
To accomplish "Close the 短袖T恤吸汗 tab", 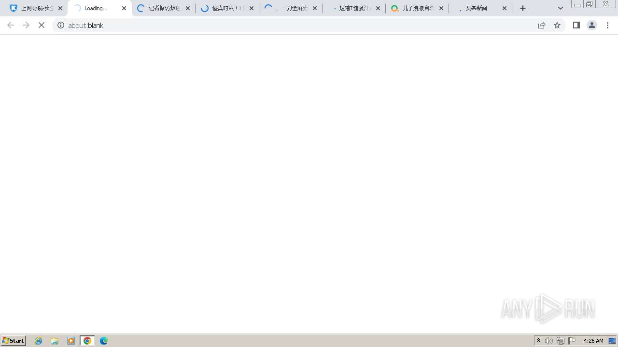I will click(x=378, y=8).
